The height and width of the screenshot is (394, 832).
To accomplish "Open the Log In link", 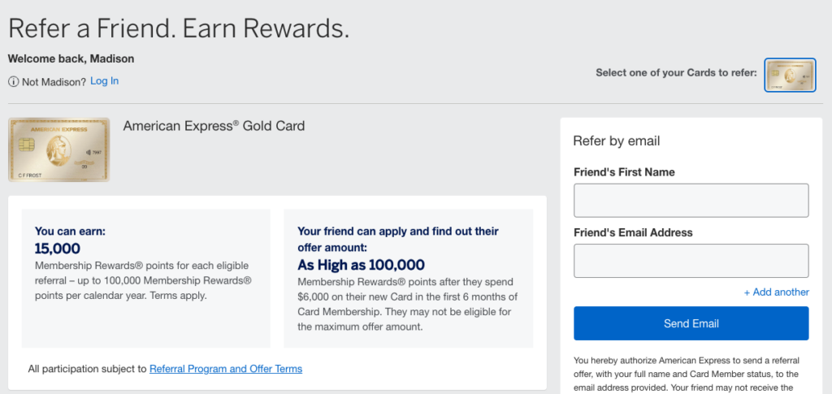I will coord(104,80).
